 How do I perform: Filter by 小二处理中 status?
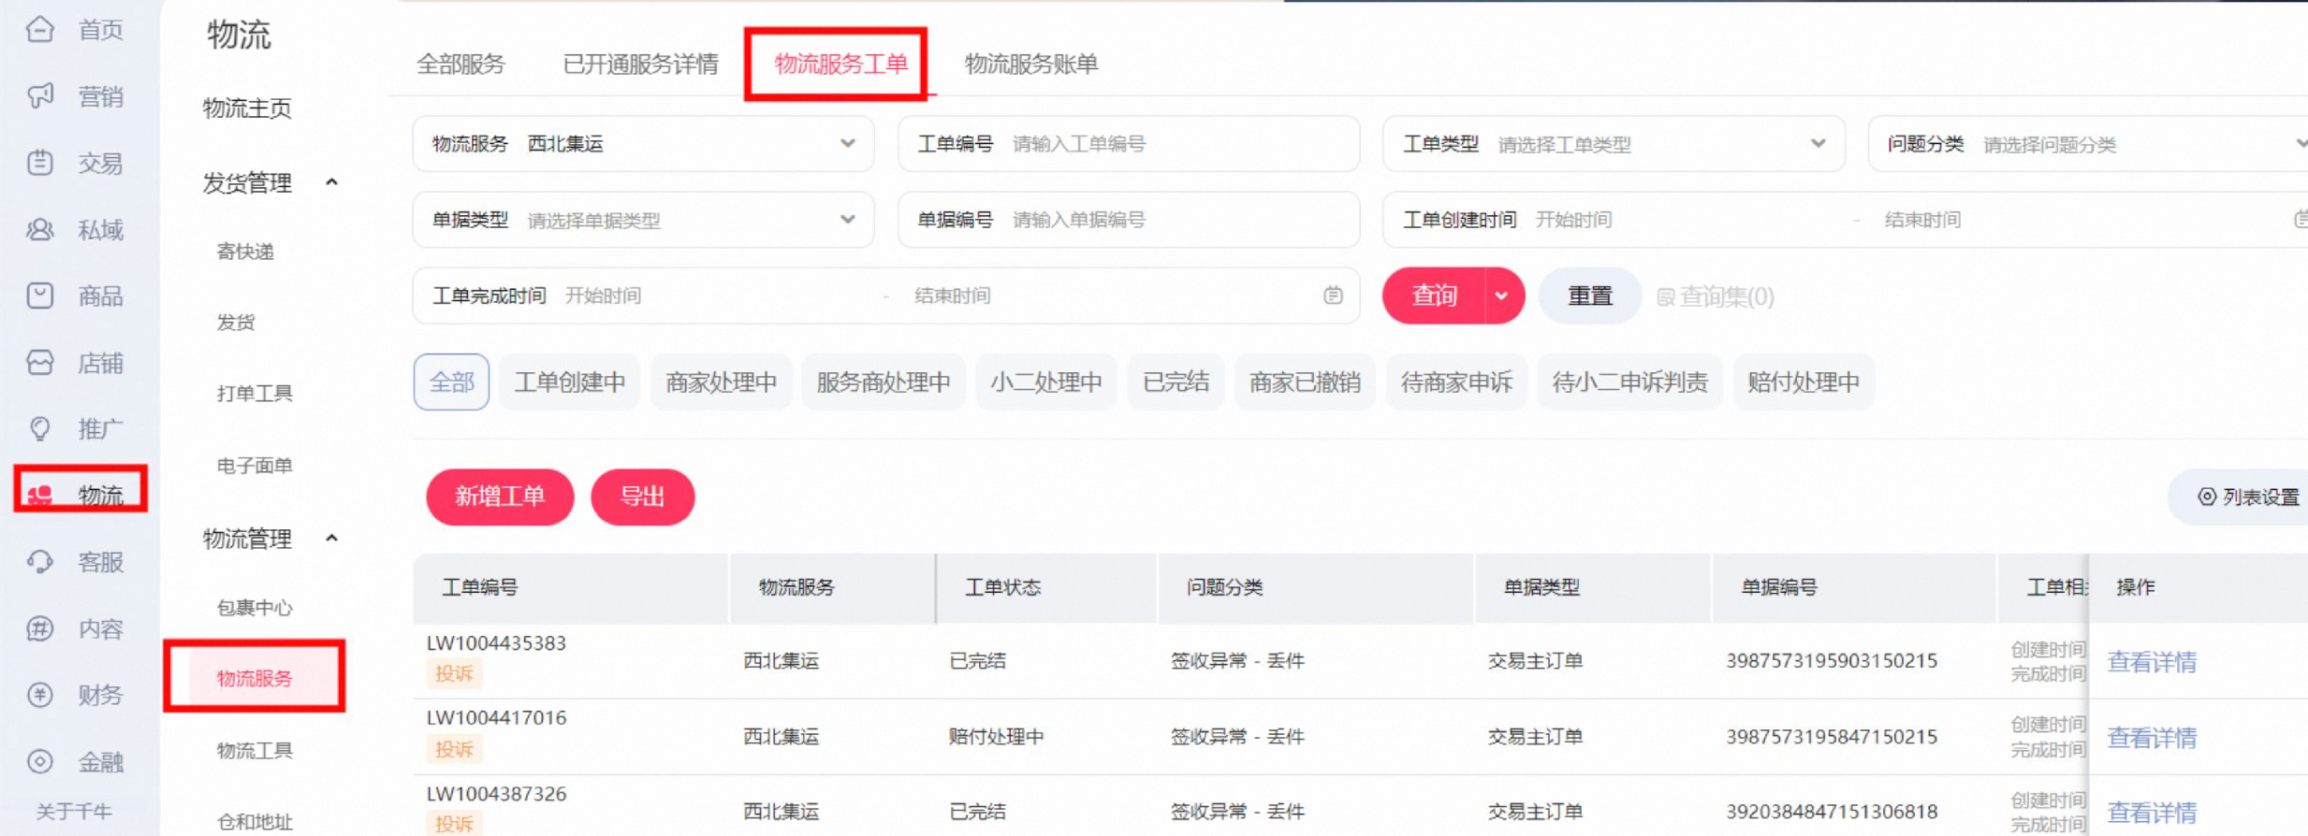coord(1046,382)
